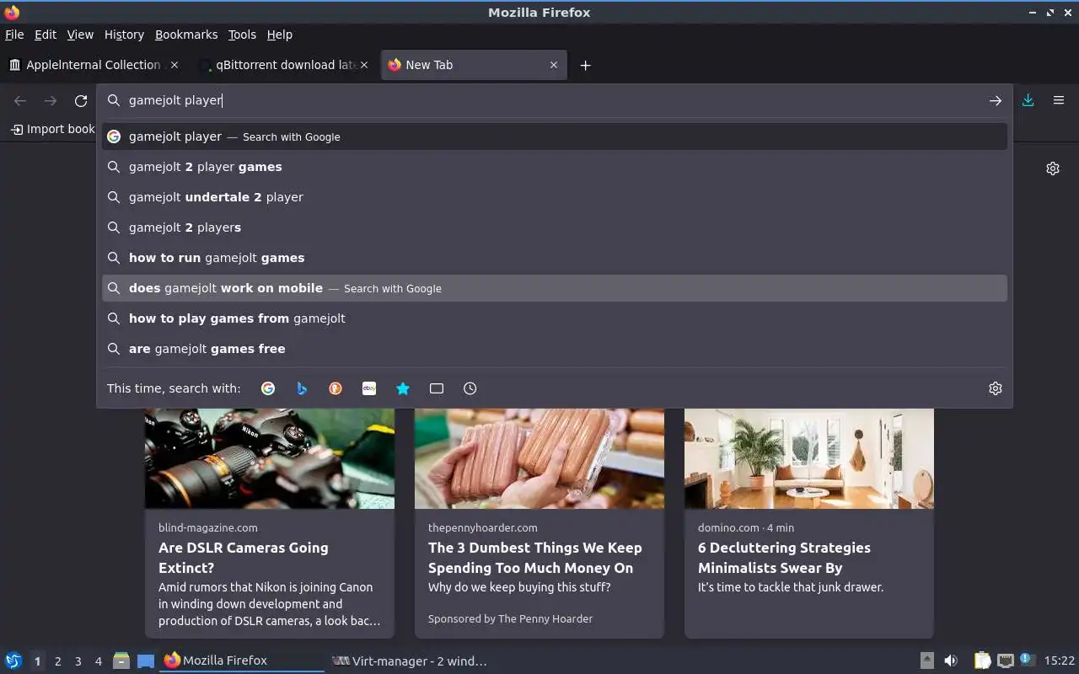Select suggestion 'gamejolt player — Search with Google'

pos(555,136)
